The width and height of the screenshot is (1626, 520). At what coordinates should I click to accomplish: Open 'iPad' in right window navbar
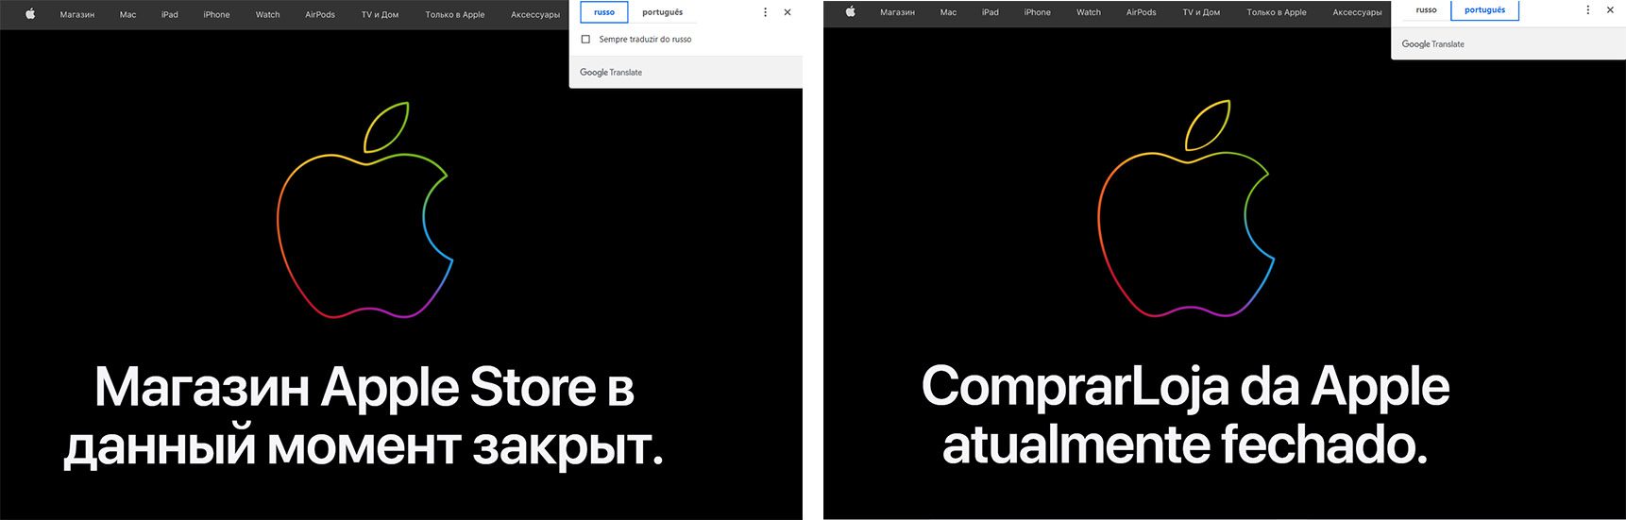point(991,12)
